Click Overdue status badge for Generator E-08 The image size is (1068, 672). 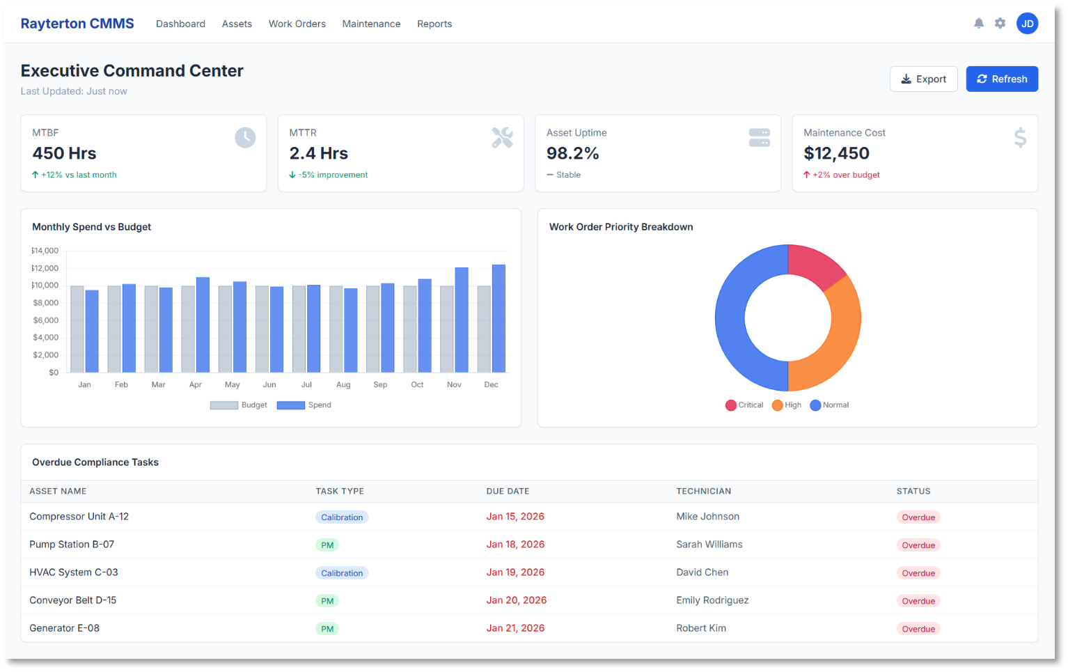(918, 629)
